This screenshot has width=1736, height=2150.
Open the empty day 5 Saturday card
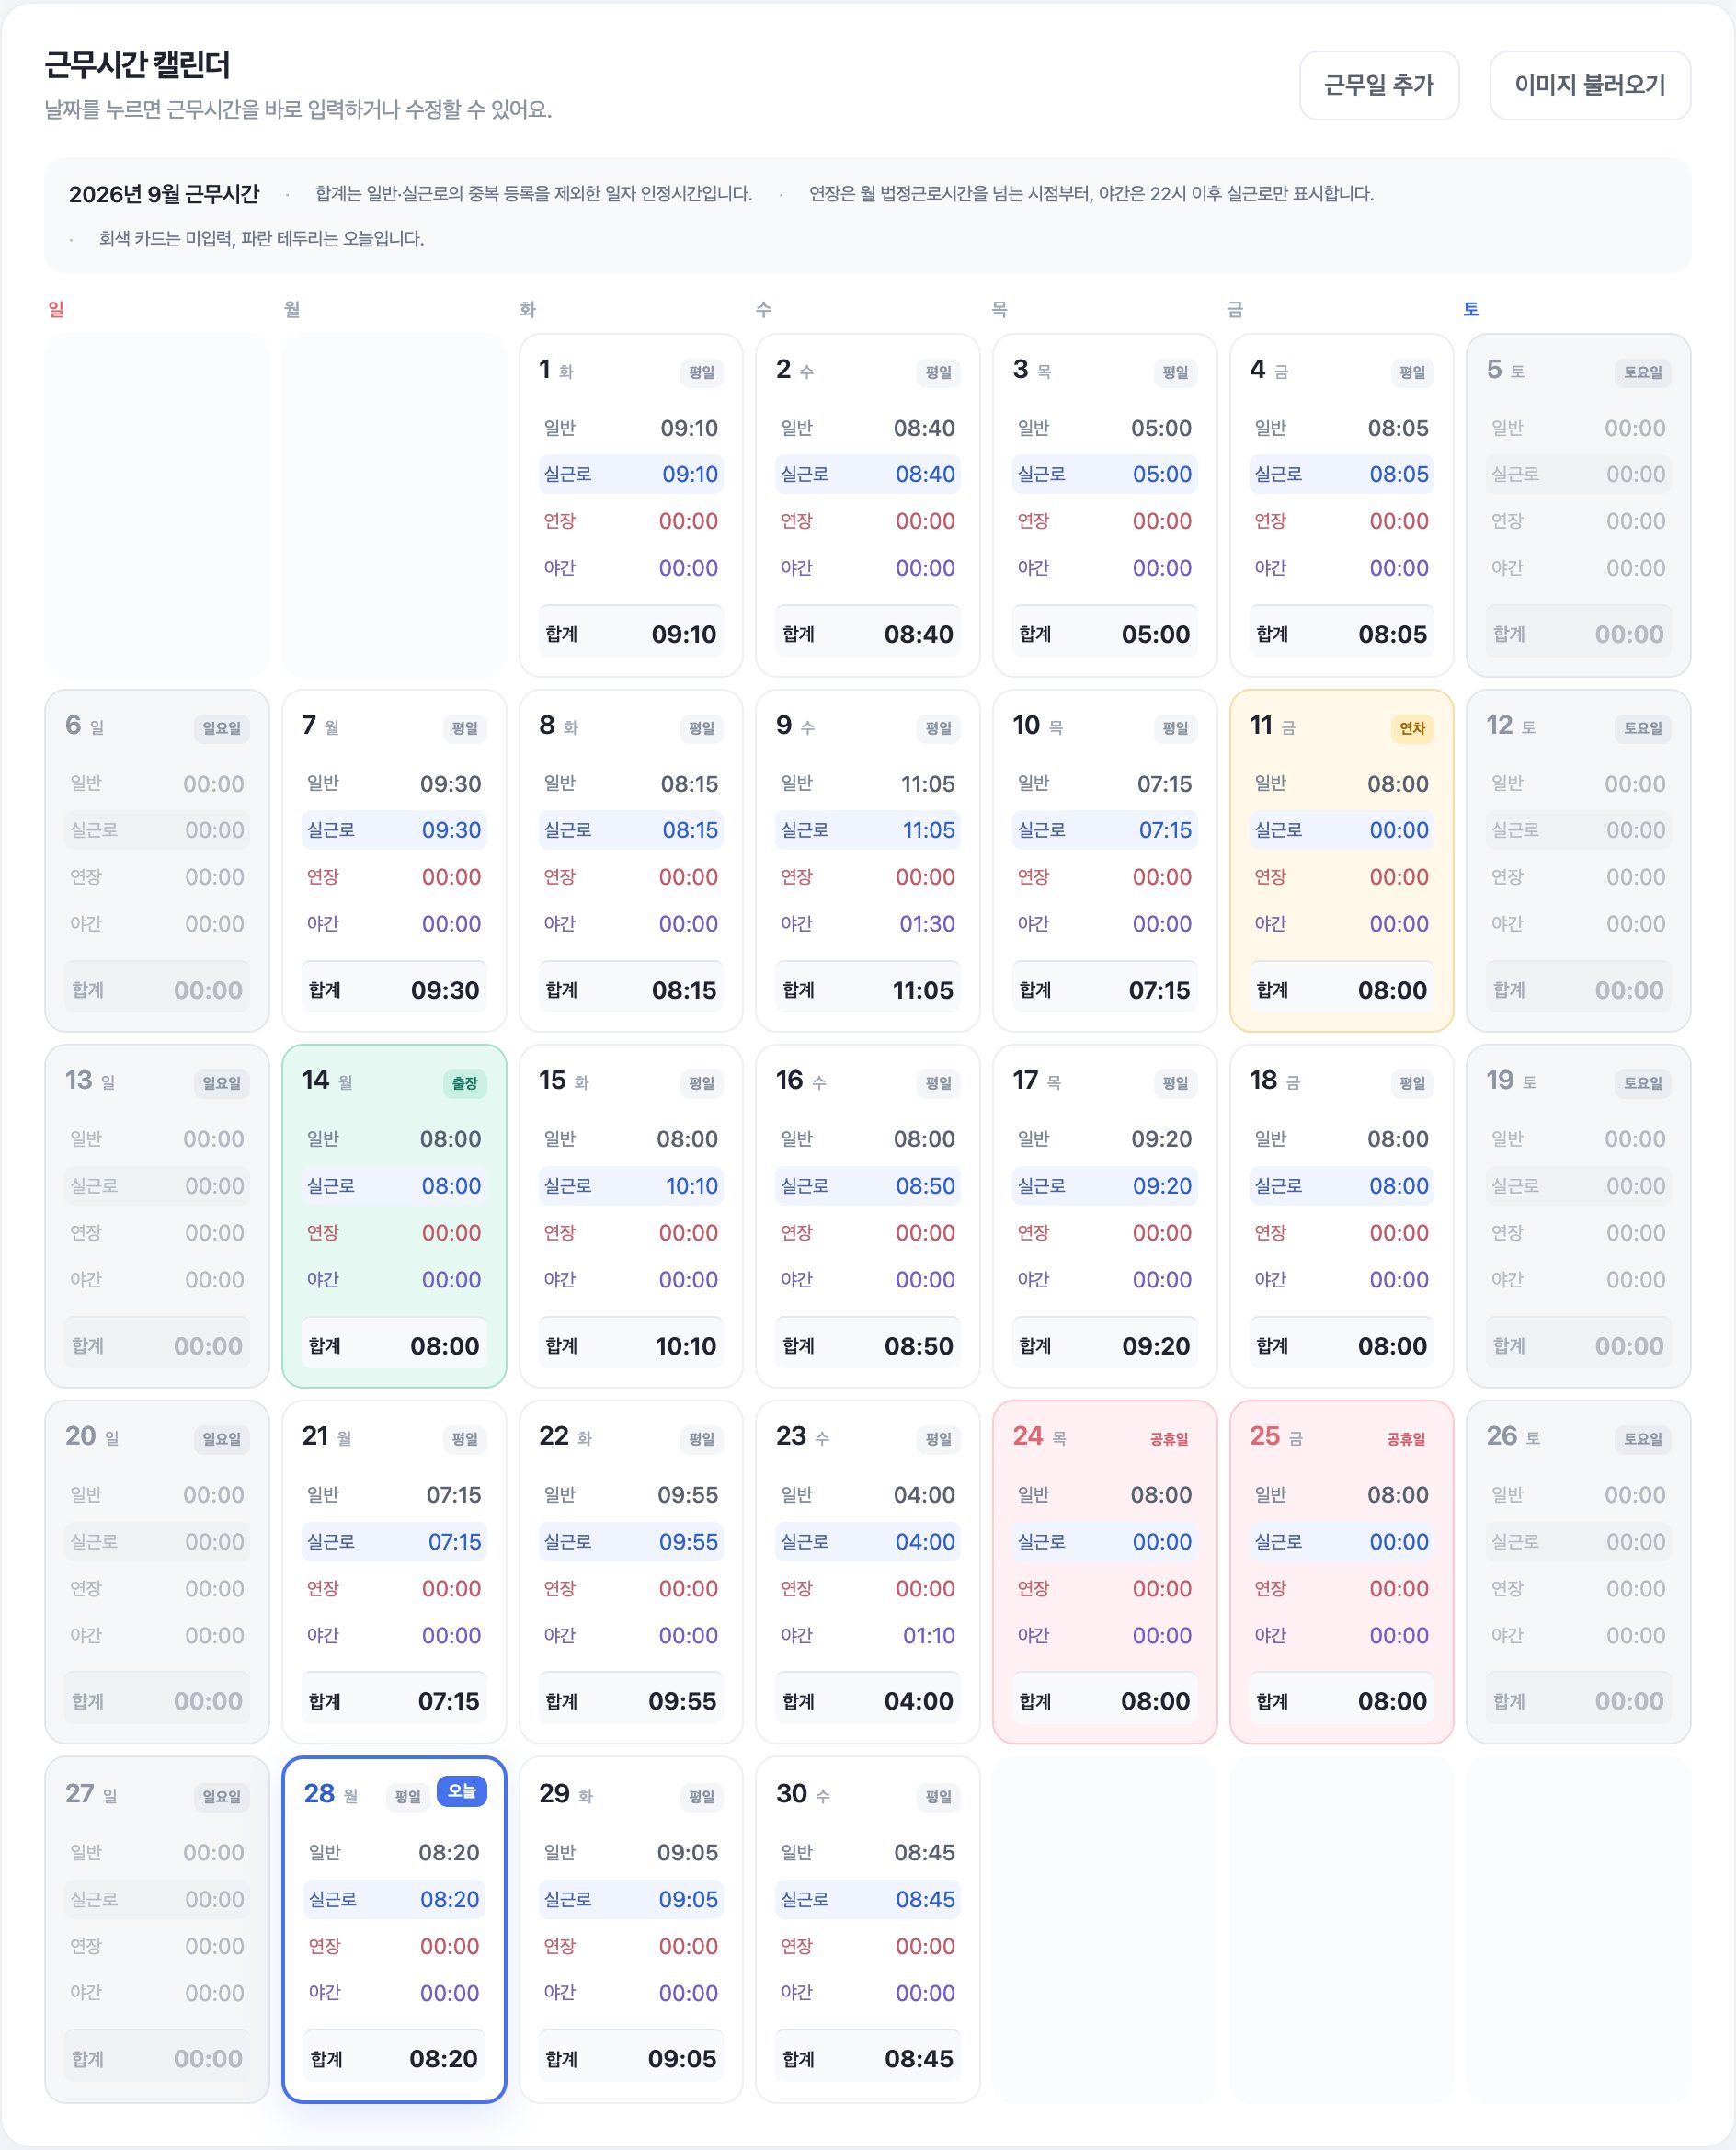point(1578,505)
